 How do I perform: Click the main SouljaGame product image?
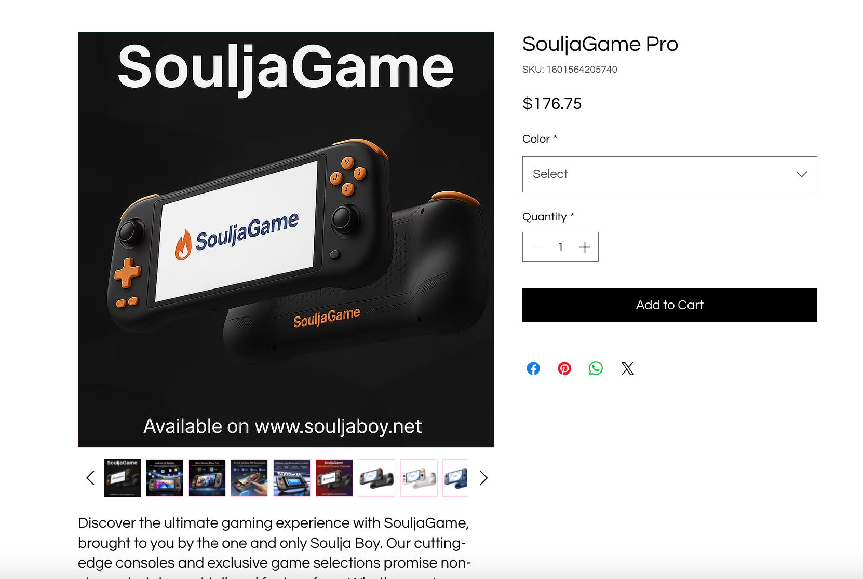coord(286,240)
